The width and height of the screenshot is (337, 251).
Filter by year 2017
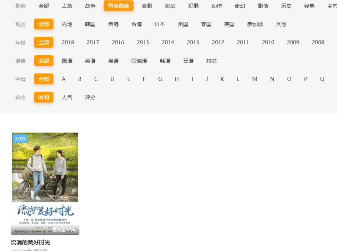click(x=93, y=43)
